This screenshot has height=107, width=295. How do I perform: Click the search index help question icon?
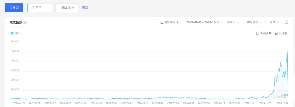click(x=25, y=23)
